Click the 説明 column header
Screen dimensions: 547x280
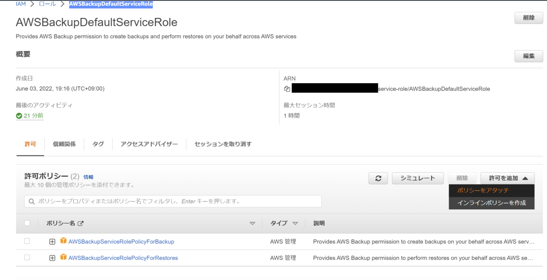(x=319, y=223)
